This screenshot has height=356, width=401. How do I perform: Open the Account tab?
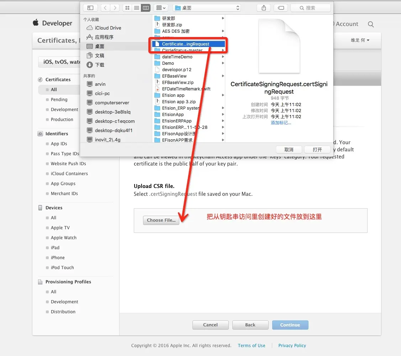347,24
